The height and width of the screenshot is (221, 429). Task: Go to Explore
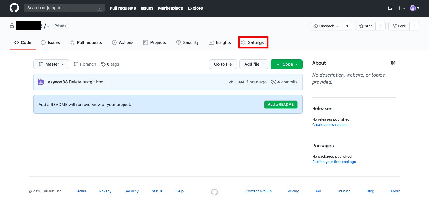pos(195,8)
